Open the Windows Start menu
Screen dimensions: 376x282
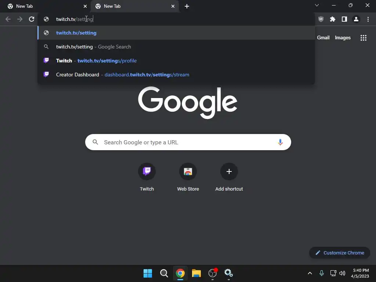(148, 273)
